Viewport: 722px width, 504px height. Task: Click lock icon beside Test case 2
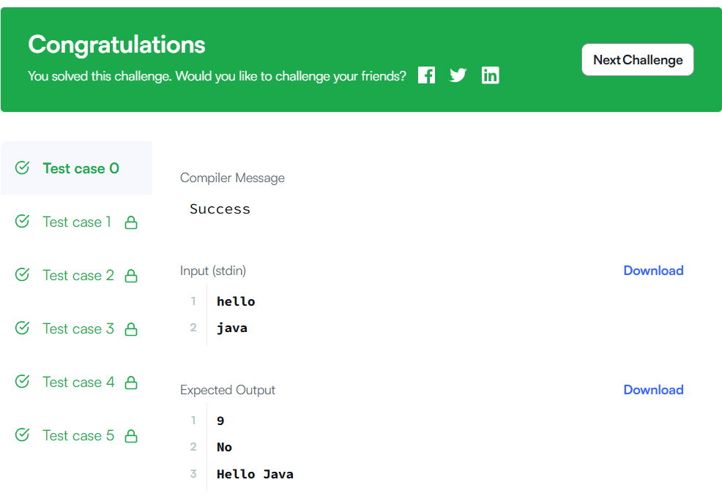pos(131,276)
